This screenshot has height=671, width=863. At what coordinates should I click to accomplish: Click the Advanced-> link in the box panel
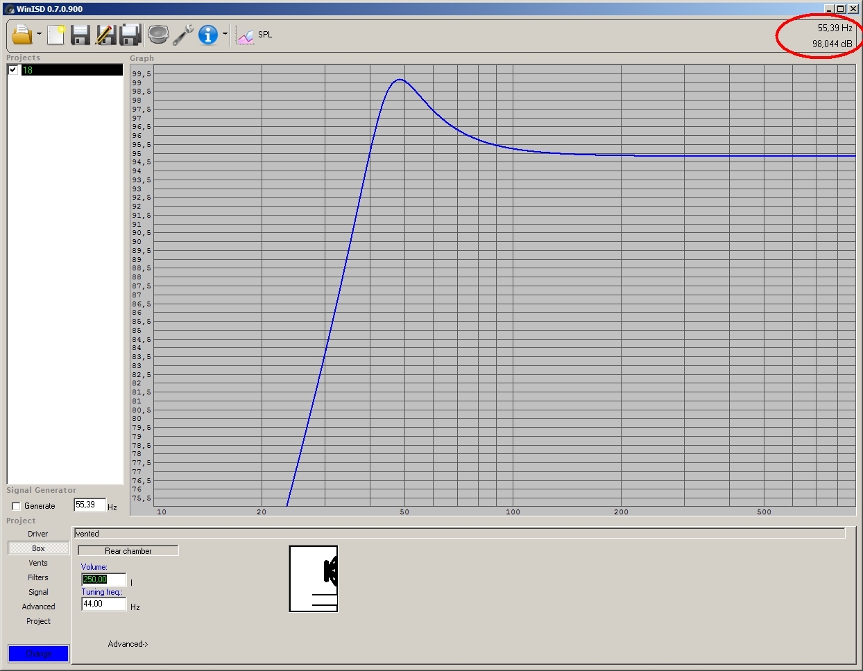[128, 644]
